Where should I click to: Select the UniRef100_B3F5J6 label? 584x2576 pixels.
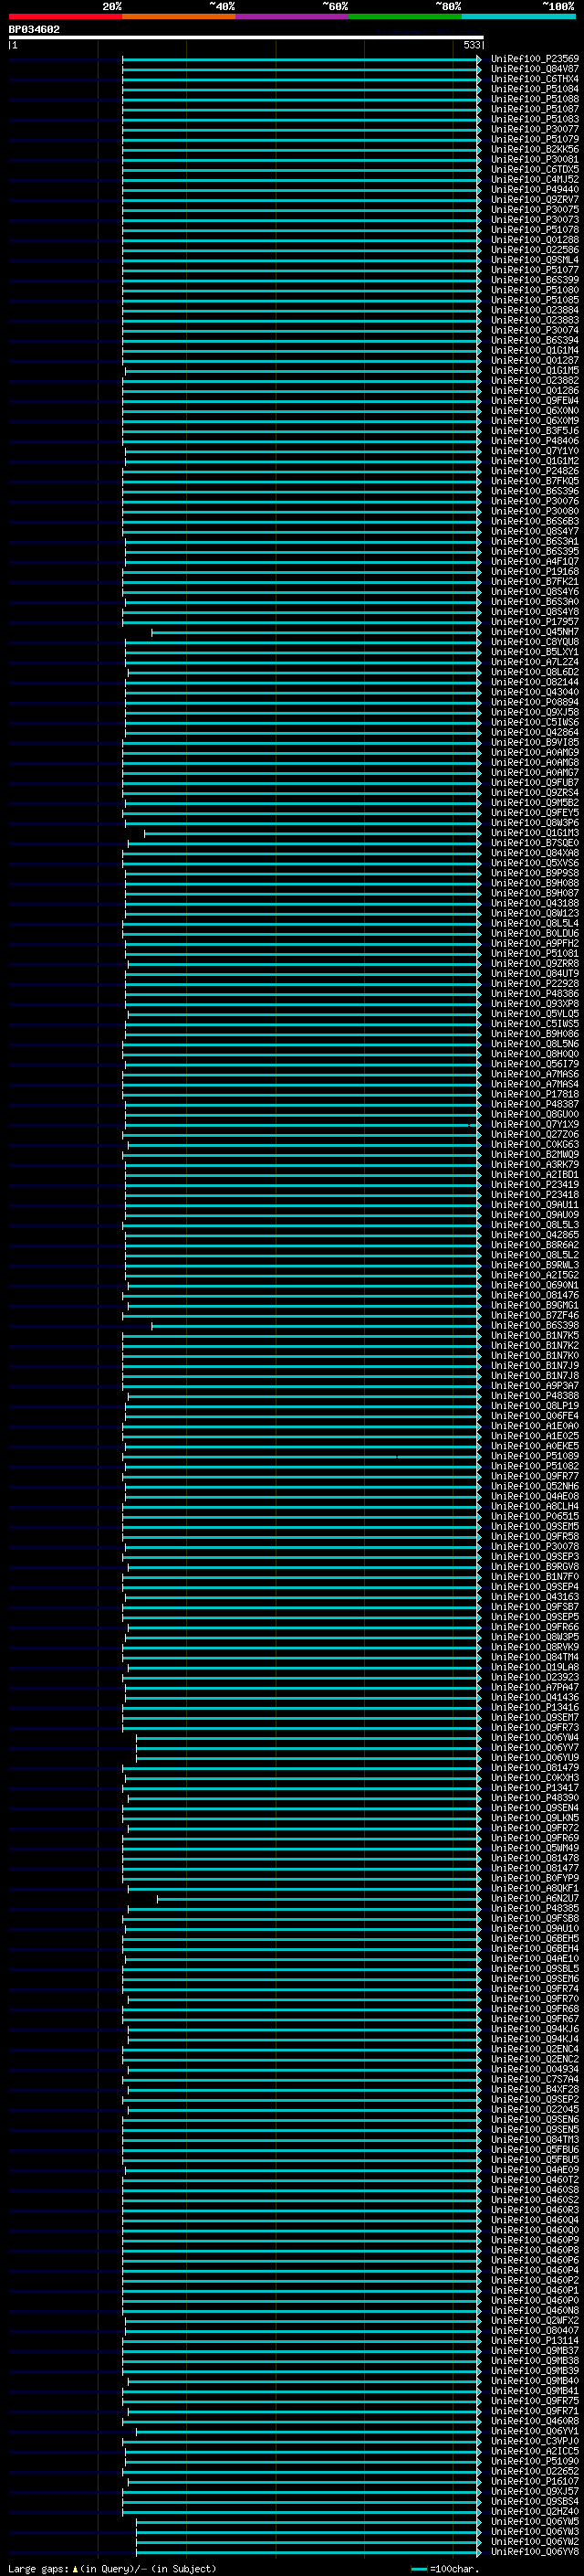point(535,431)
